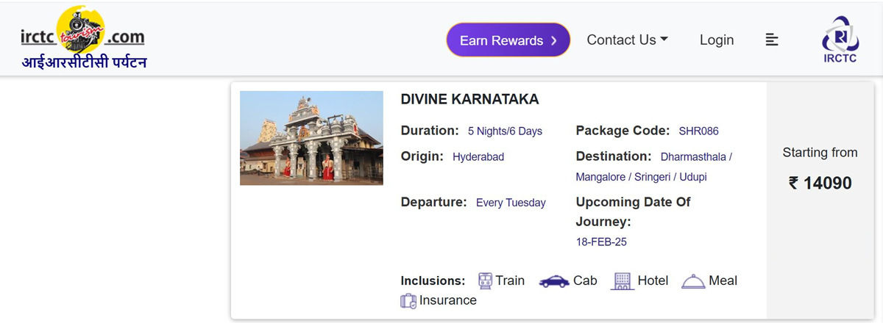
Task: Expand the Contact Us dropdown
Action: click(627, 40)
